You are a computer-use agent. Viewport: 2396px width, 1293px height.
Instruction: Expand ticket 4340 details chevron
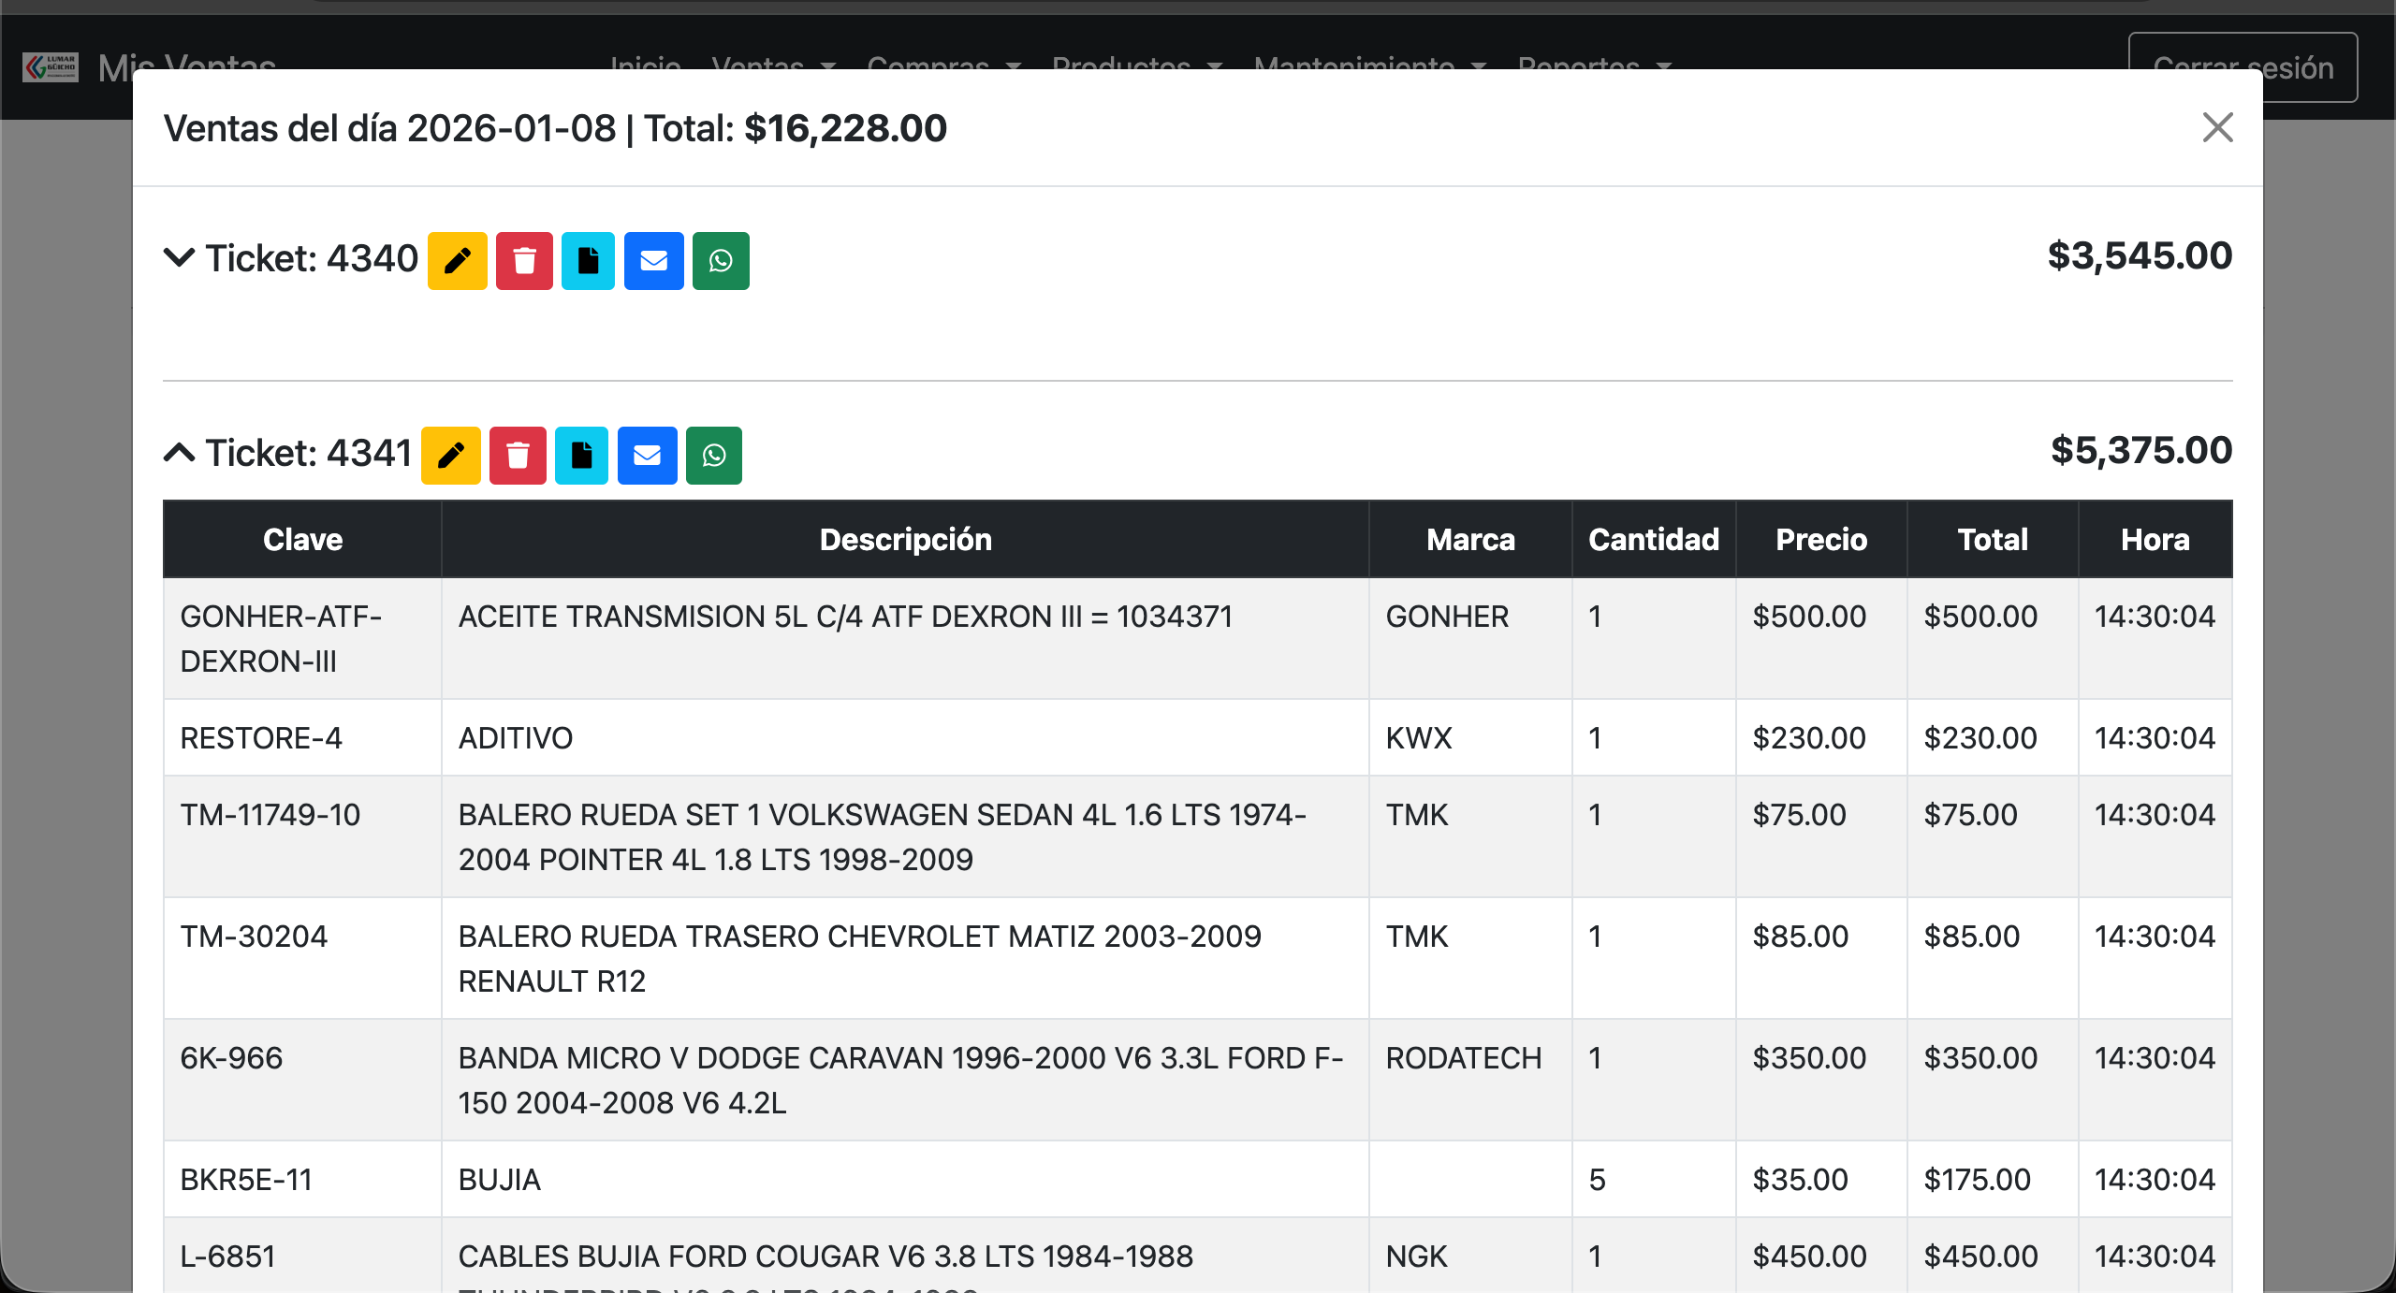coord(179,257)
